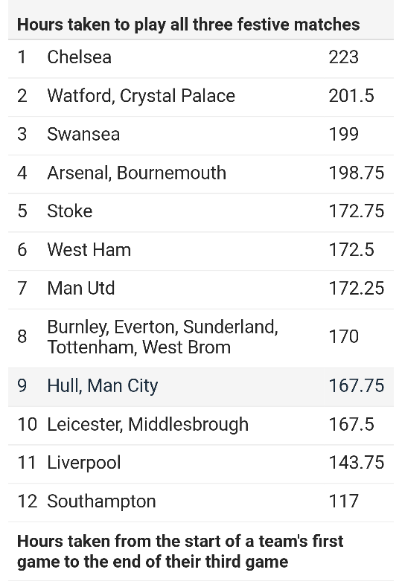This screenshot has height=587, width=402.
Task: Click the footnote explaining hours taken
Action: point(180,551)
